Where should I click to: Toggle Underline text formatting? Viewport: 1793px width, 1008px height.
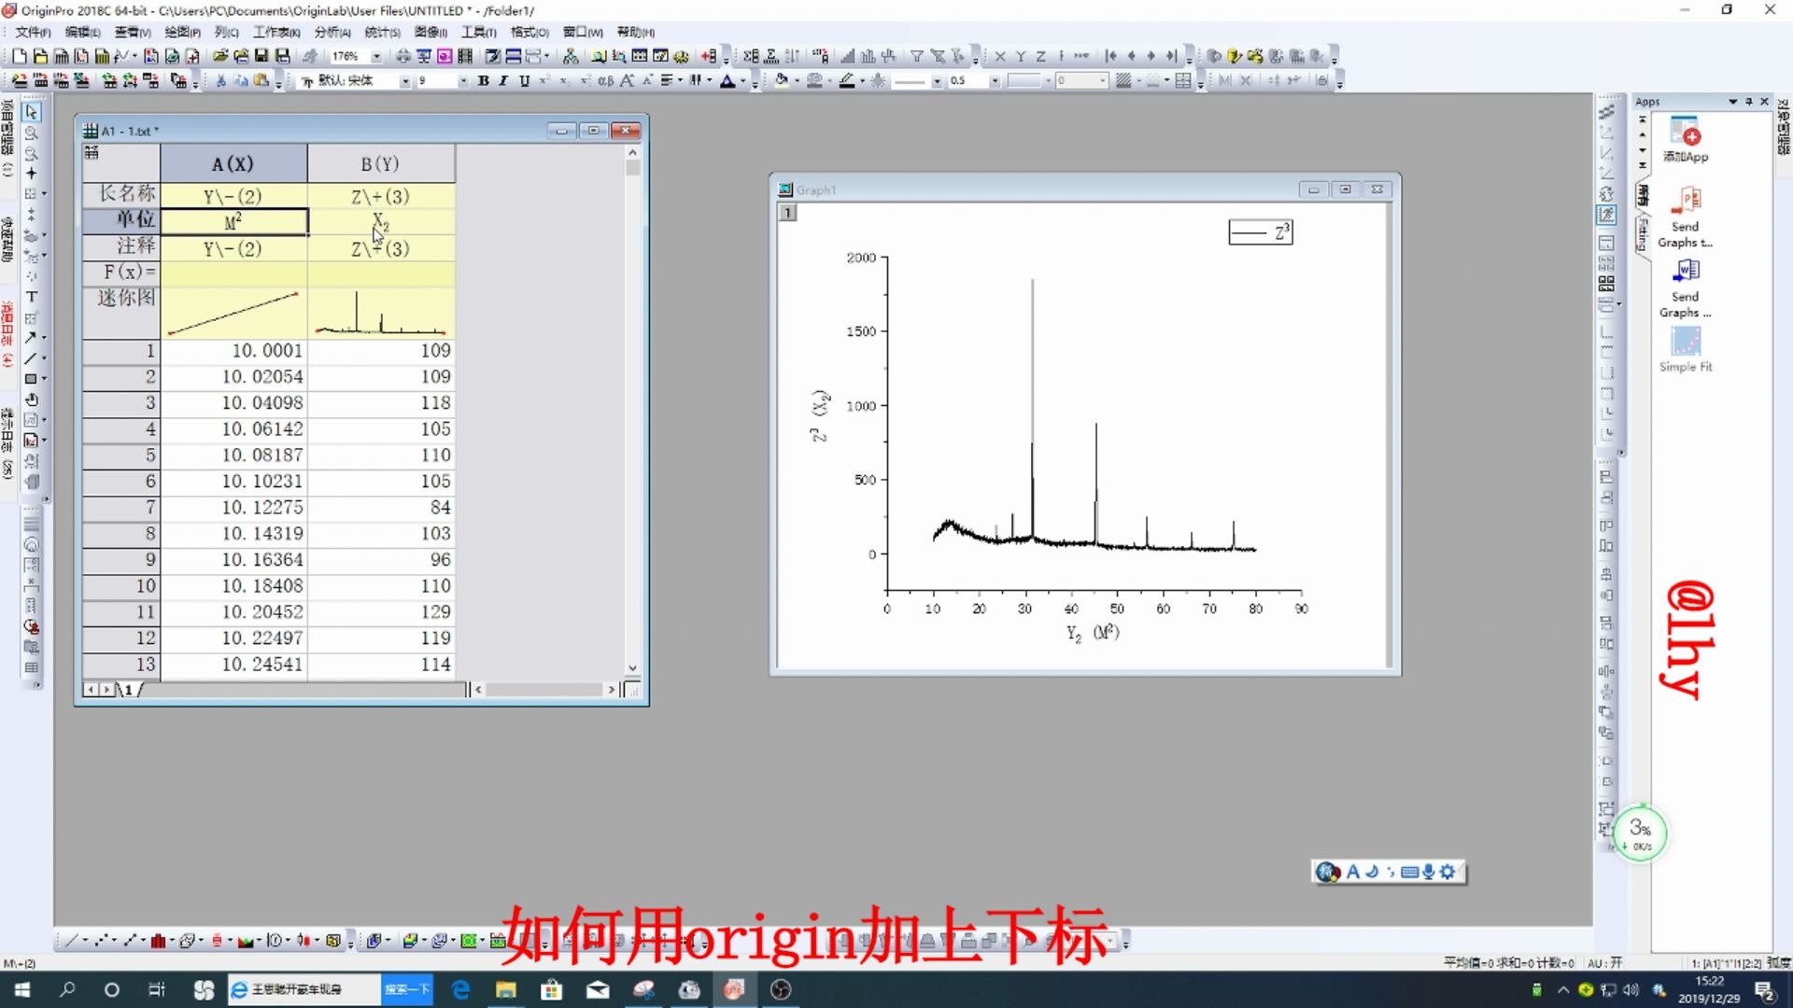524,81
